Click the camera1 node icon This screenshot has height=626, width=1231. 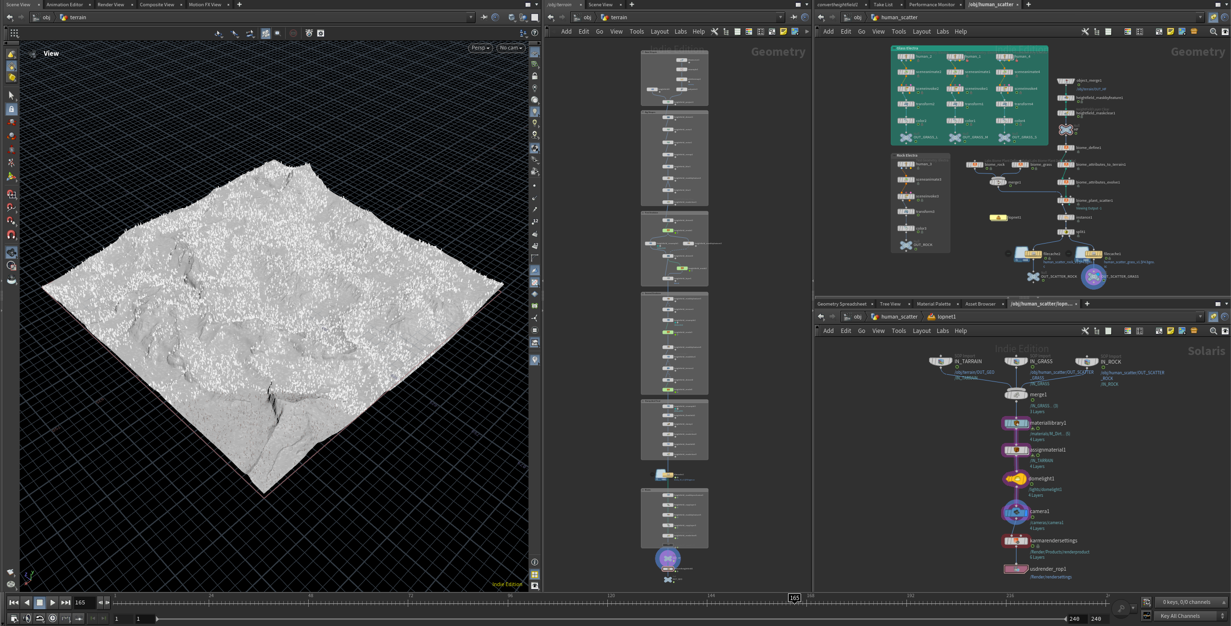[1016, 512]
